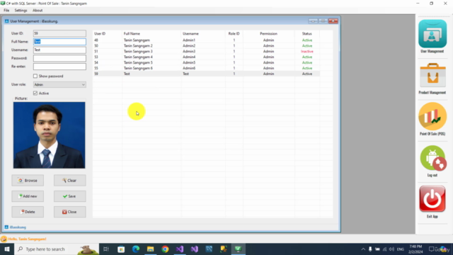The image size is (453, 255).
Task: Click the Inactive status of Admin3
Action: 306,52
